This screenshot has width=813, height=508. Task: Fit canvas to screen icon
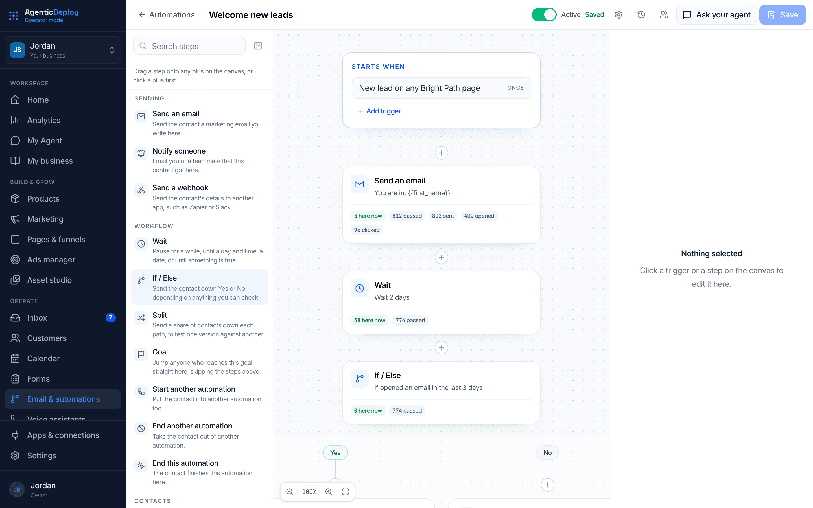coord(345,492)
